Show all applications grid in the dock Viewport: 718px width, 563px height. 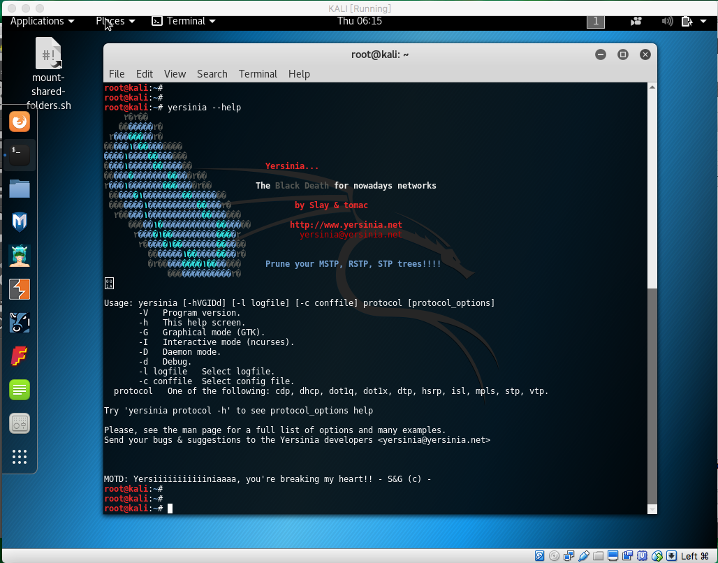[x=20, y=457]
